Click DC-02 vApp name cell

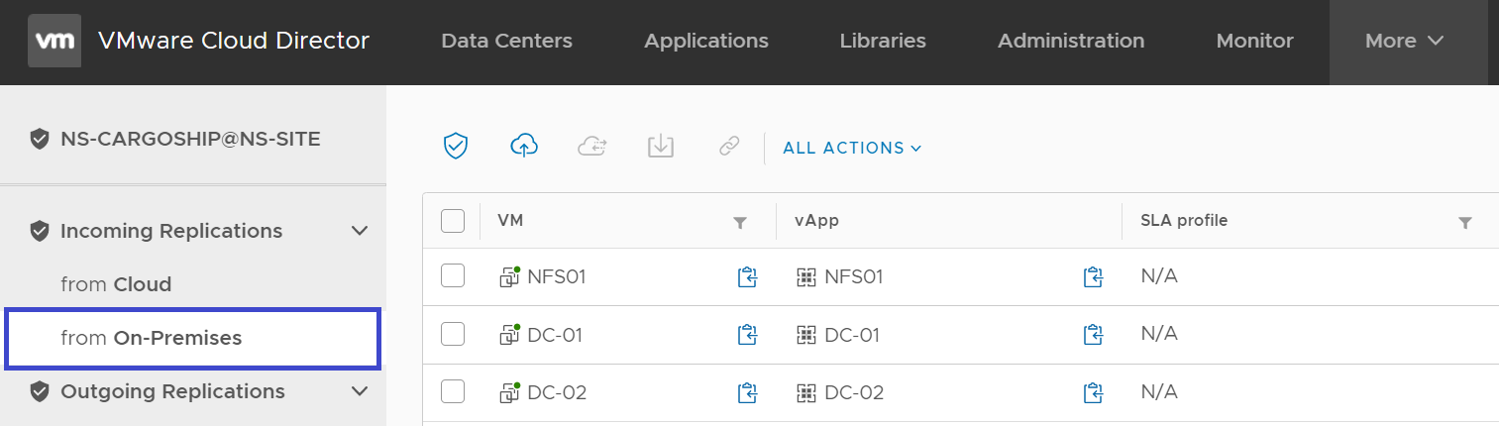(x=854, y=392)
